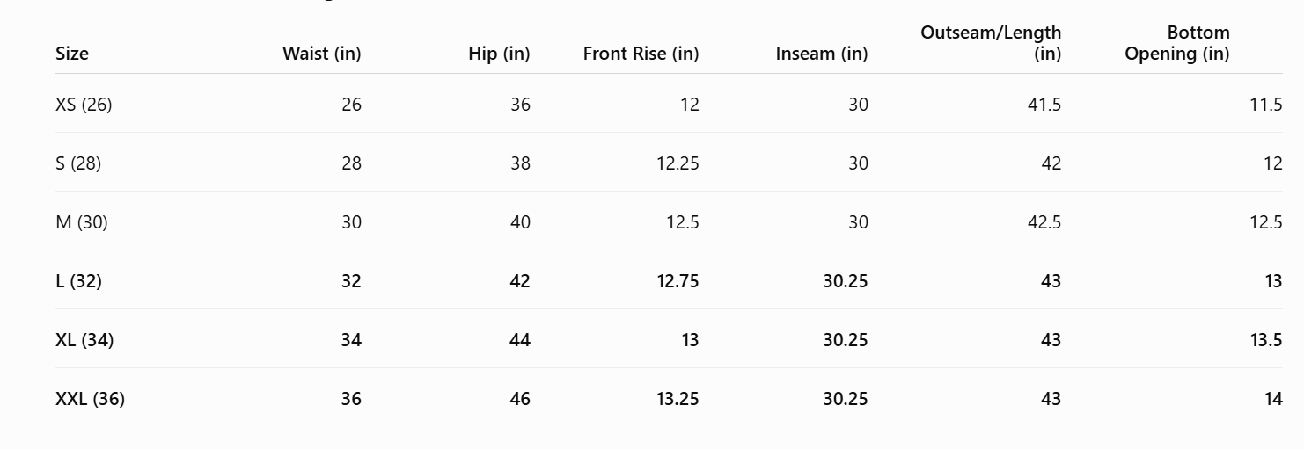The height and width of the screenshot is (449, 1304).
Task: Select the bold L (32) row label
Action: coord(78,281)
